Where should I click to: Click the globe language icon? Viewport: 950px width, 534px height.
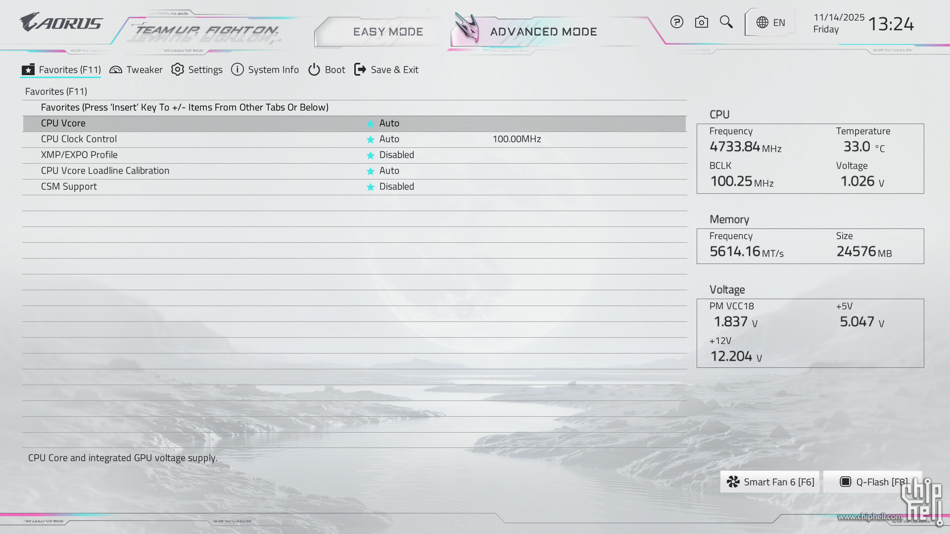(762, 23)
